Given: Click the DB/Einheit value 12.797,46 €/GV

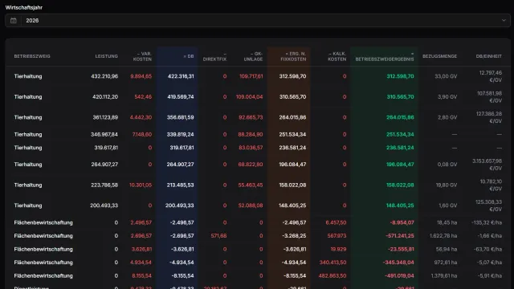Looking at the screenshot, I should (x=491, y=76).
